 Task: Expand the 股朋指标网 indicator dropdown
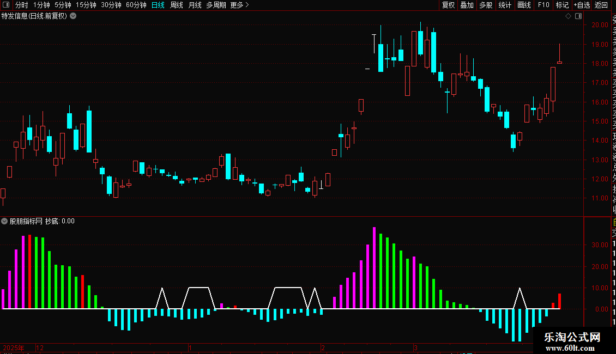click(x=4, y=221)
